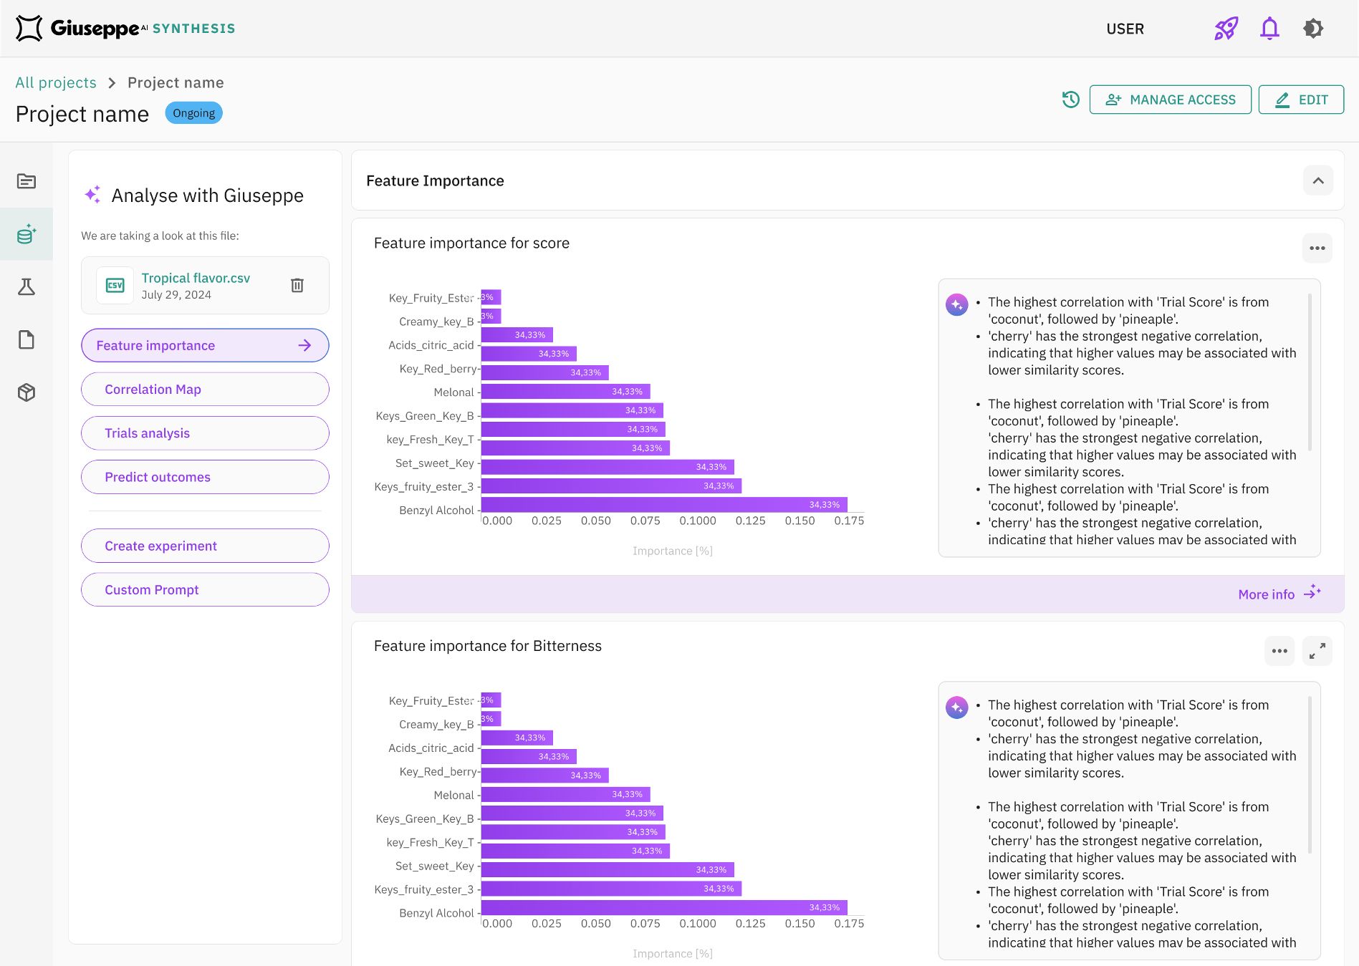Open the document sidebar icon
The image size is (1359, 966).
tap(27, 339)
